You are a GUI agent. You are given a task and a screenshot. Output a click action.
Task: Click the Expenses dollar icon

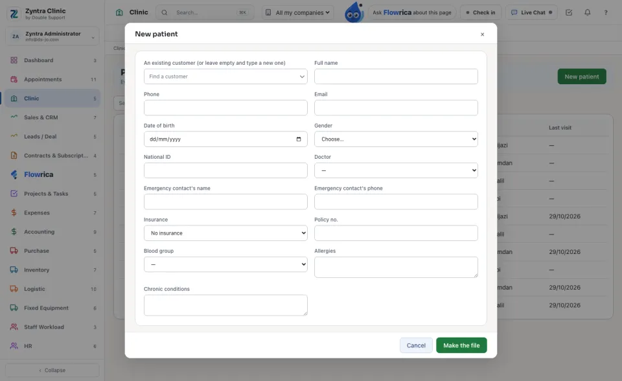coord(14,213)
